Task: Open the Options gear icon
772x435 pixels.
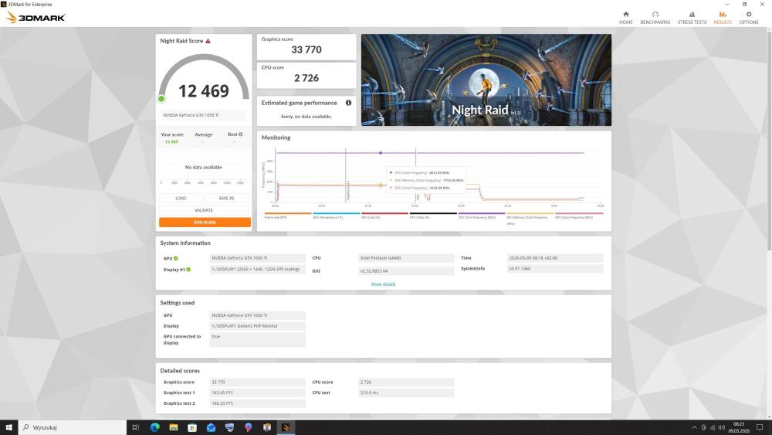Action: tap(748, 14)
